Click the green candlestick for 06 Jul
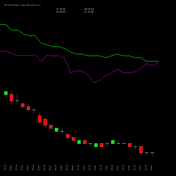This screenshot has width=176, height=176. click(57, 130)
